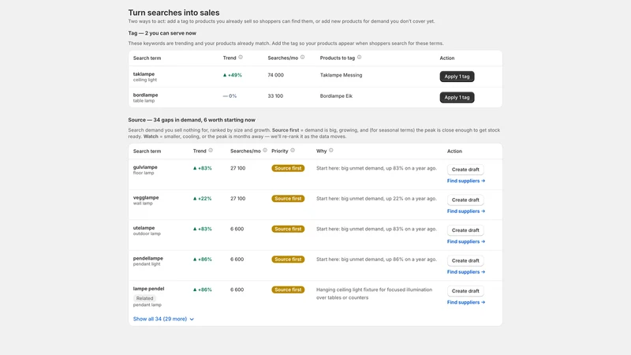
Task: Click the Source first badge for pendellampe
Action: (x=288, y=260)
